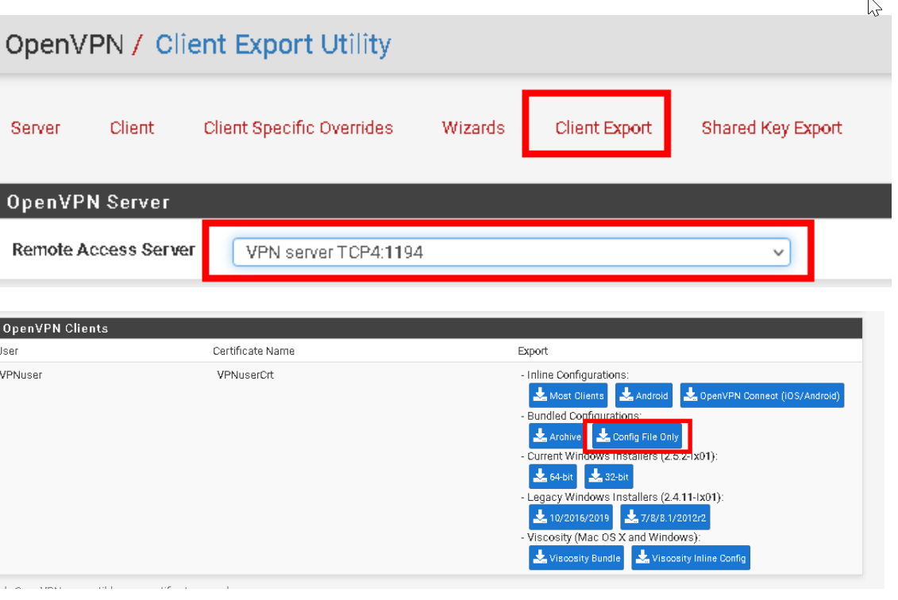Click the Client Export Utility breadcrumb link
The height and width of the screenshot is (600, 898).
coord(273,44)
